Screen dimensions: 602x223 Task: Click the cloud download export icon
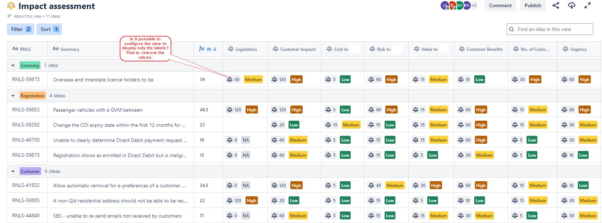click(x=572, y=5)
